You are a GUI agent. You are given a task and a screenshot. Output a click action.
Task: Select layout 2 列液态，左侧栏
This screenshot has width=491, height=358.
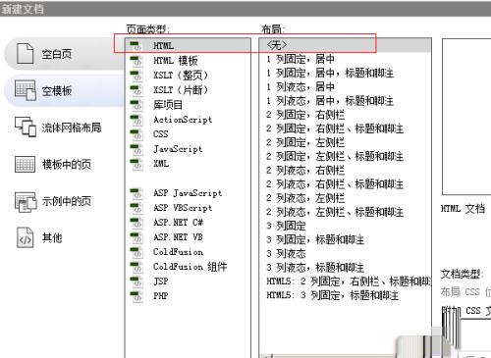(x=305, y=198)
